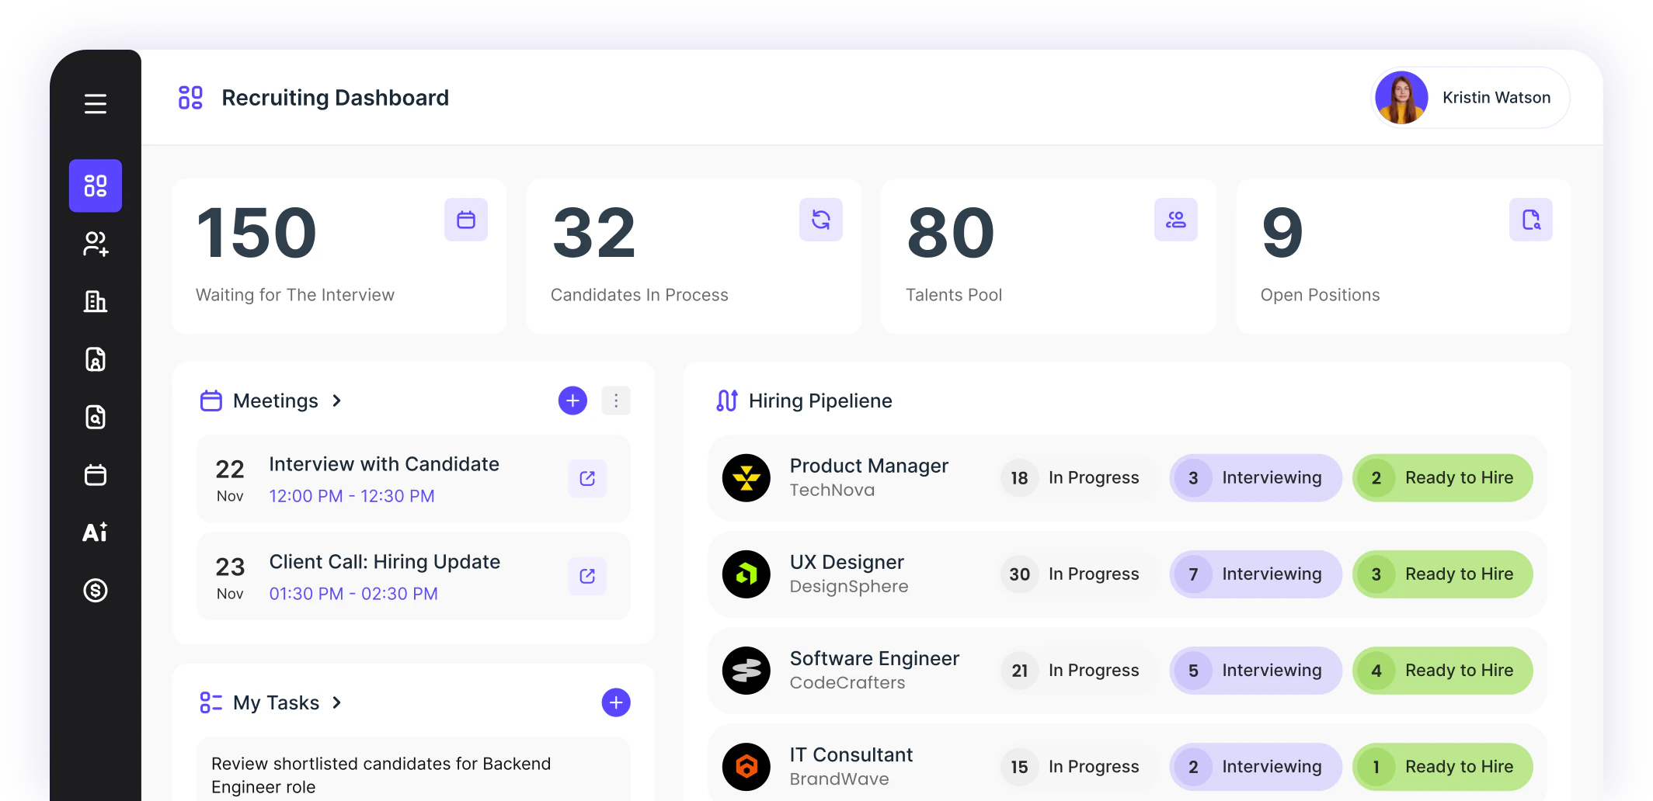This screenshot has width=1653, height=801.
Task: Click IT Consultant Interviewing pill
Action: [x=1255, y=767]
